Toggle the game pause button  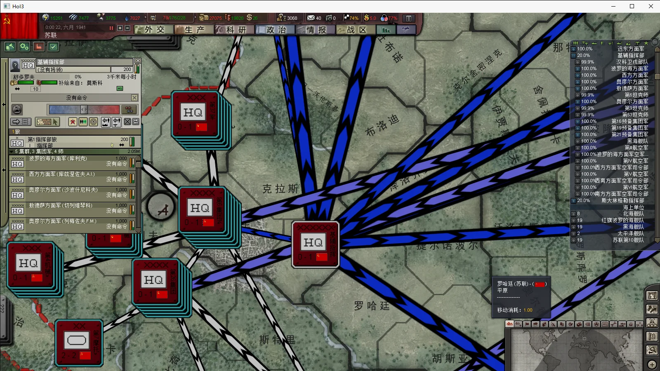(111, 28)
